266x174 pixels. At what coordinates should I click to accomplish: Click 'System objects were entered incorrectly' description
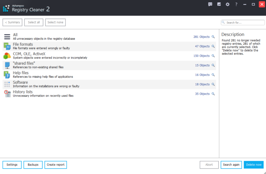point(50,58)
